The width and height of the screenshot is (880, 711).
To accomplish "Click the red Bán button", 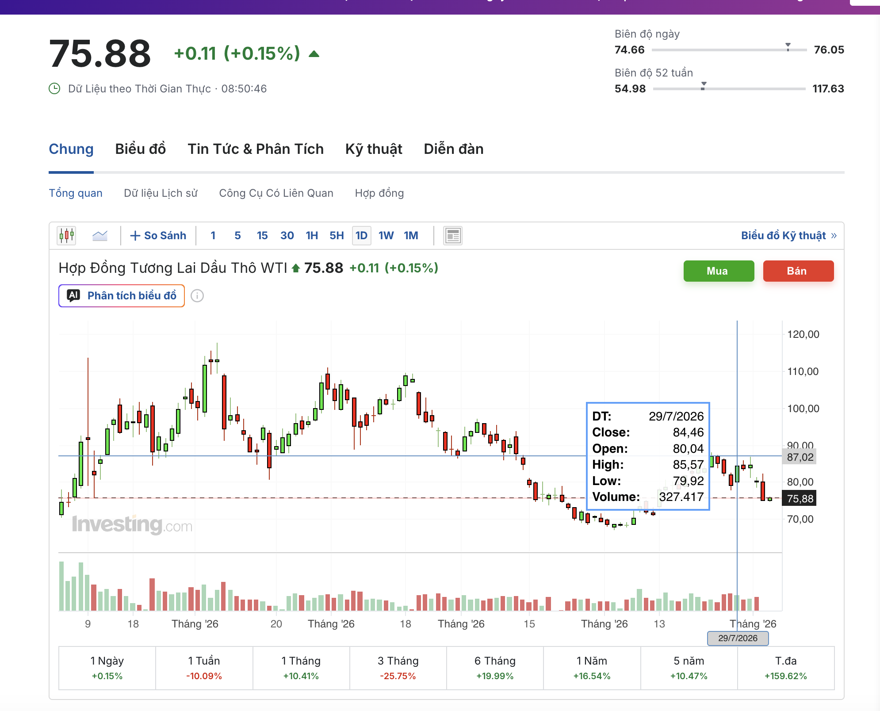I will coord(799,271).
